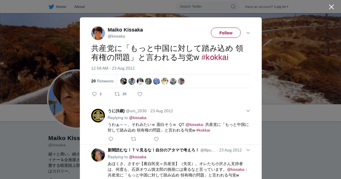Expand options chevron on lllpu reply
Viewport: 341px width, 179px height.
(x=248, y=150)
